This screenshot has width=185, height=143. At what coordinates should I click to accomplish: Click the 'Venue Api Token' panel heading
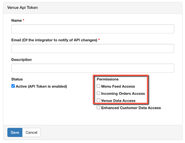pyautogui.click(x=23, y=8)
